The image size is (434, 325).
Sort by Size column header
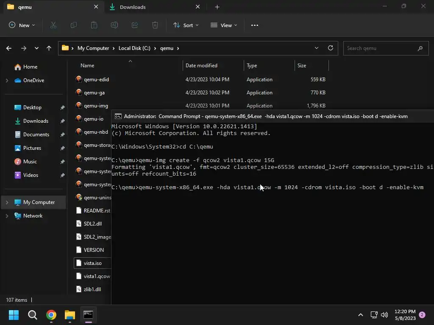point(302,66)
